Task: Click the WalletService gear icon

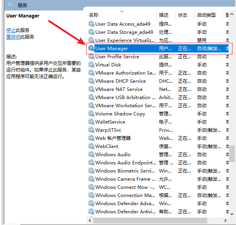Action: [91, 122]
